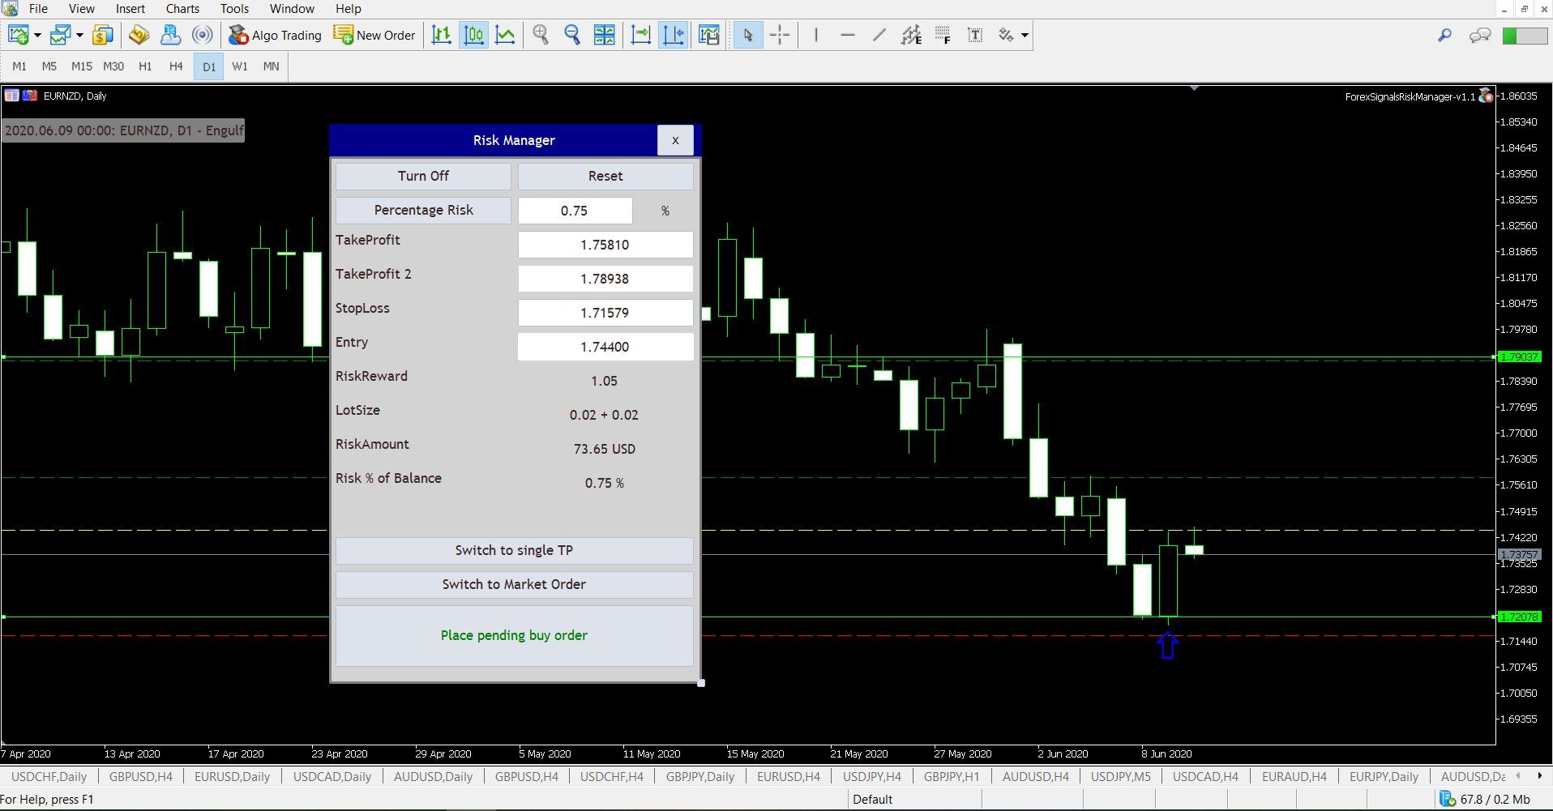Select the Fibonacci retracement tool
Screen dimensions: 1553x811
943,35
